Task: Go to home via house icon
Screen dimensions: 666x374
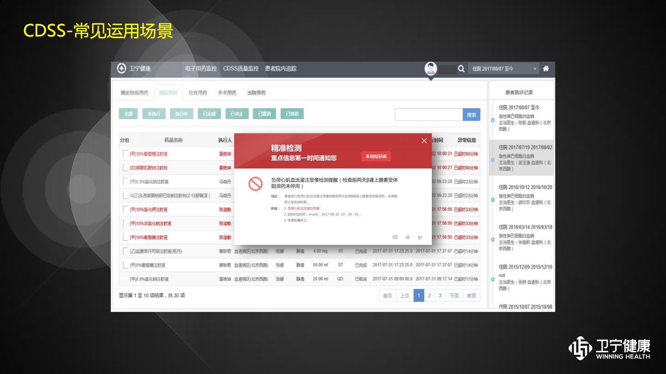Action: tap(546, 68)
